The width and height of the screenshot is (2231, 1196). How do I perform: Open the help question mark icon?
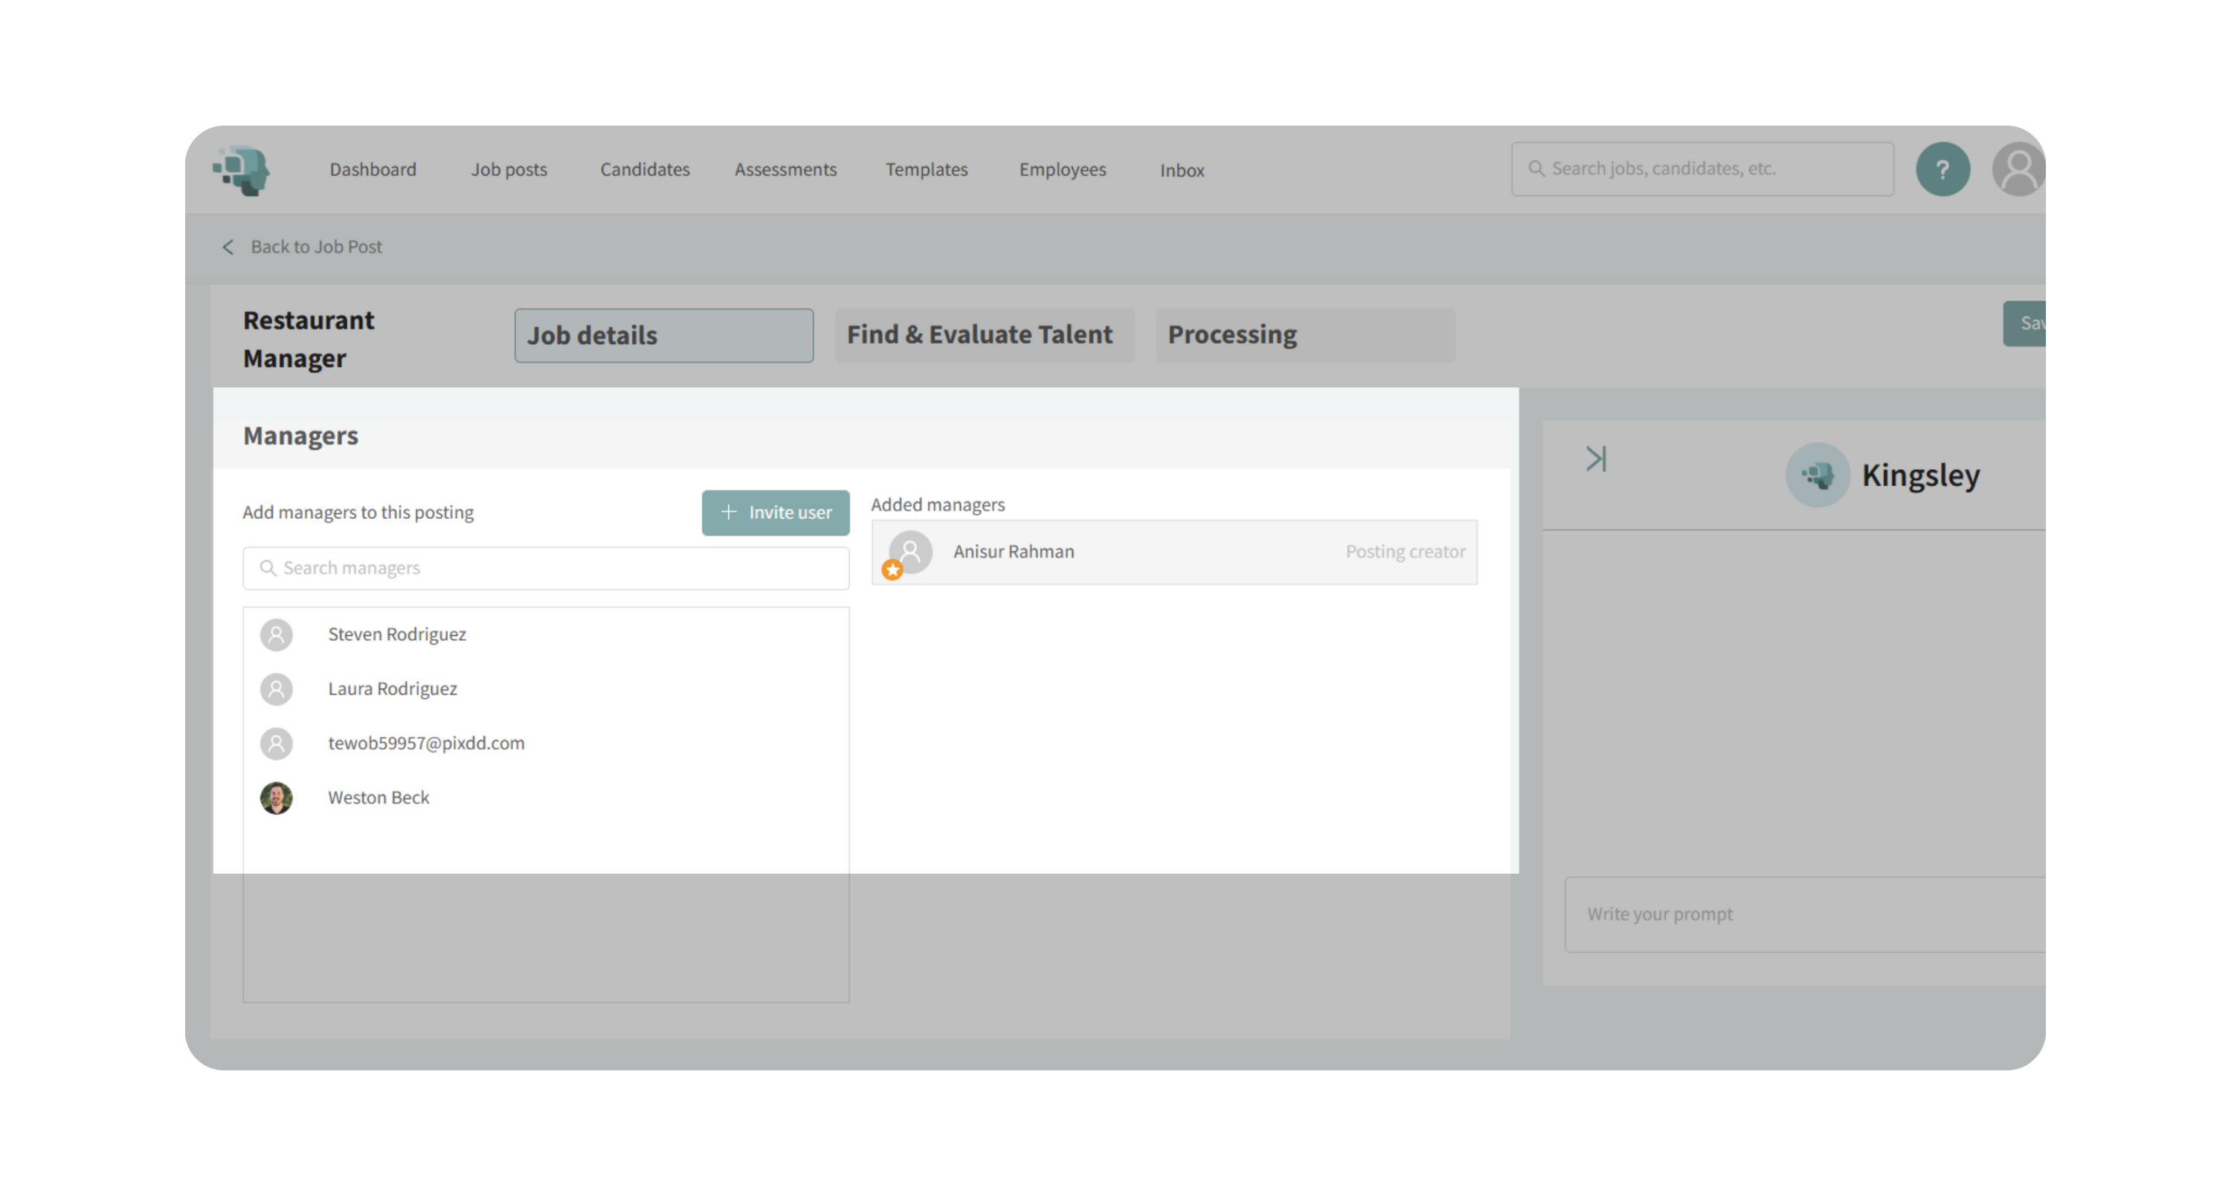tap(1942, 169)
